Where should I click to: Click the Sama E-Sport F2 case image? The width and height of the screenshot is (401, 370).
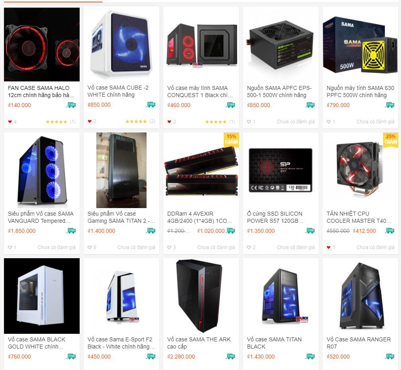pyautogui.click(x=121, y=296)
